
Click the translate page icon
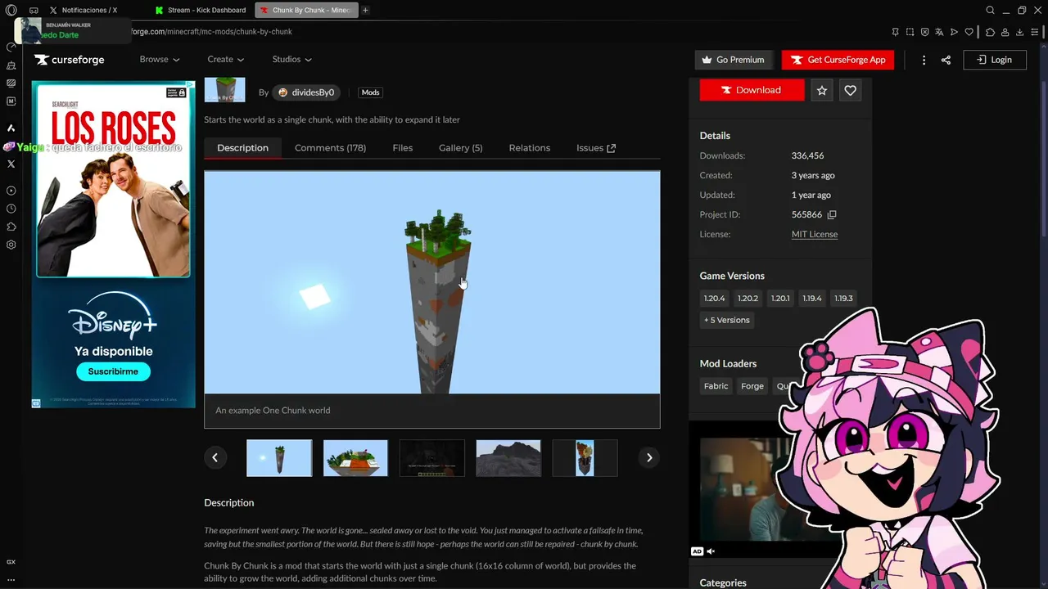point(939,32)
